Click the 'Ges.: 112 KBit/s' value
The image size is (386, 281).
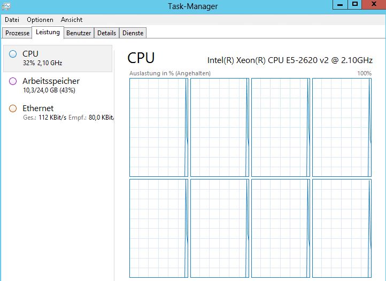pyautogui.click(x=44, y=118)
